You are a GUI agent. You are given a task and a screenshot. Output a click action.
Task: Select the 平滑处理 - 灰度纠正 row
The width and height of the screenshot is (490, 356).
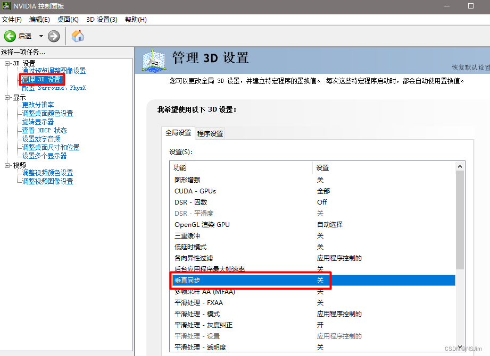[312, 325]
